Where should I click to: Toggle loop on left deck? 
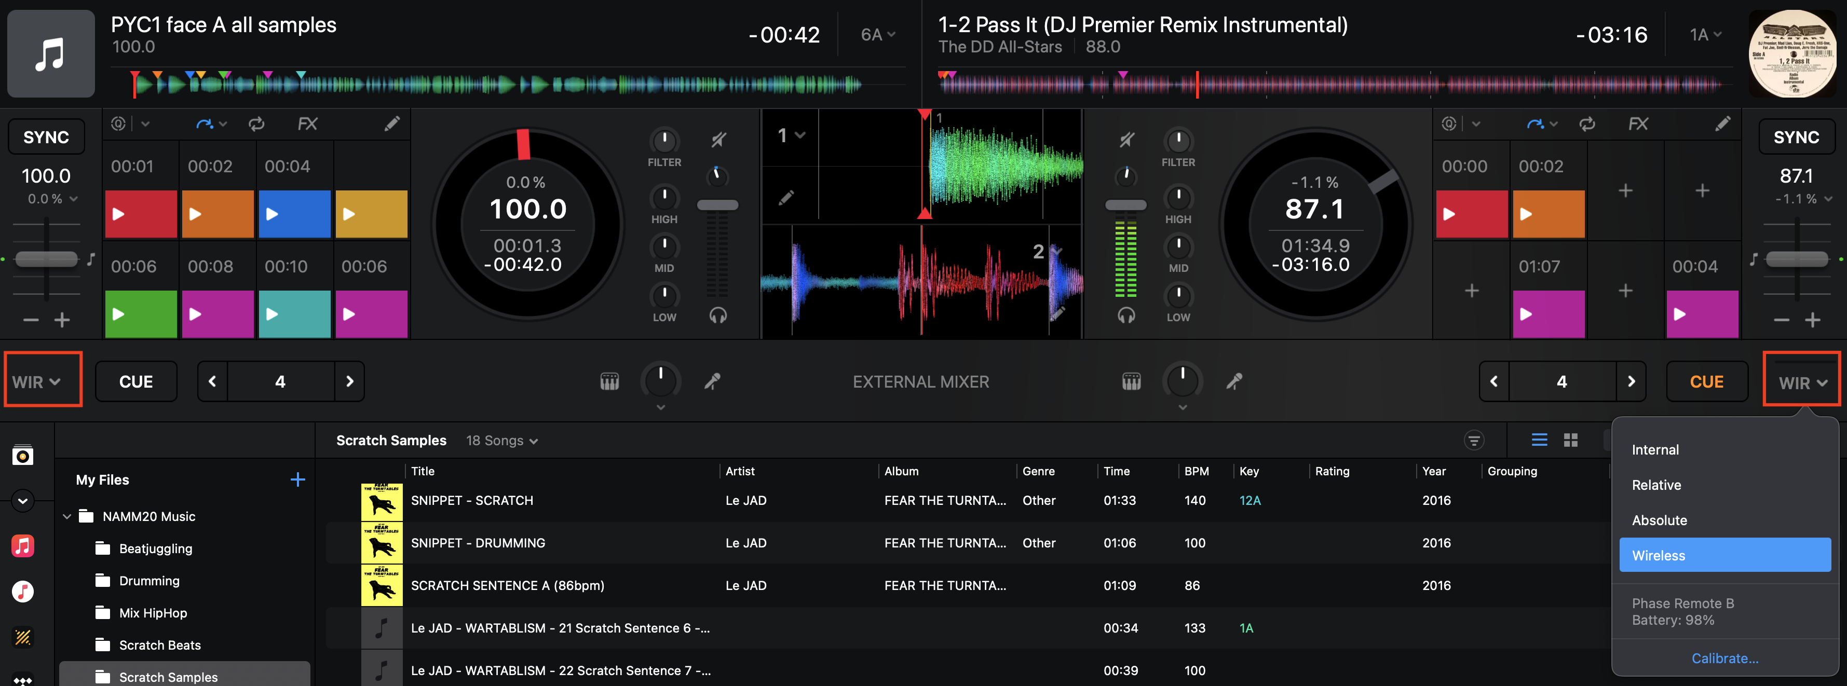click(256, 124)
